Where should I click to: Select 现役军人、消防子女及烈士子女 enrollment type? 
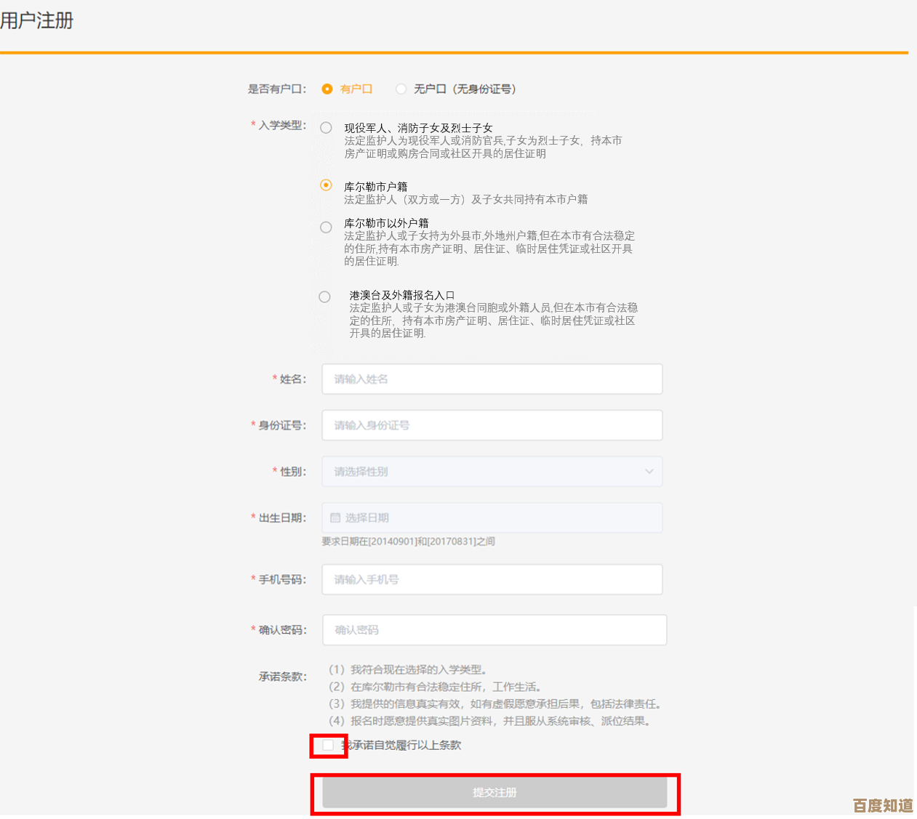(x=327, y=128)
